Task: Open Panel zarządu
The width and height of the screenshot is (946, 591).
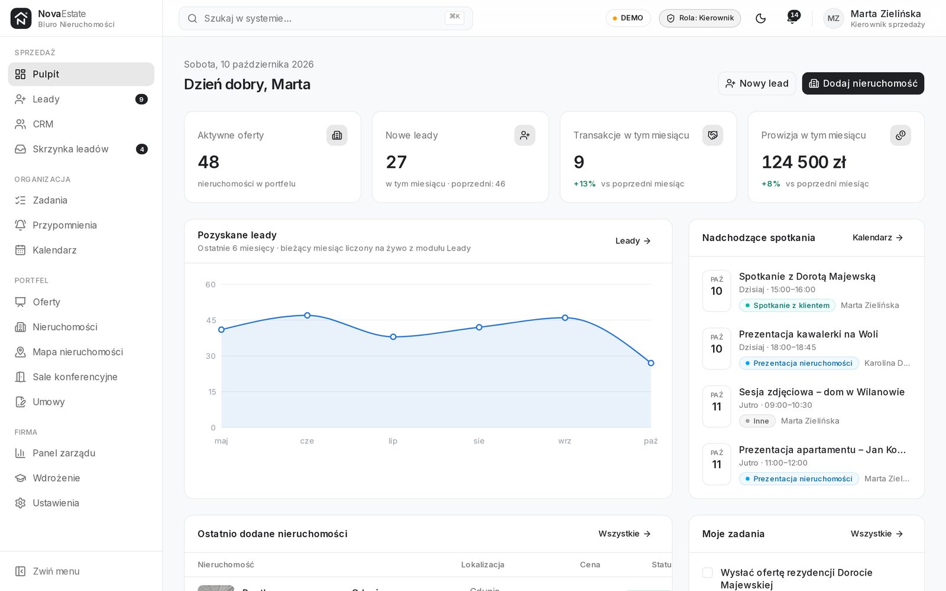Action: click(x=81, y=453)
